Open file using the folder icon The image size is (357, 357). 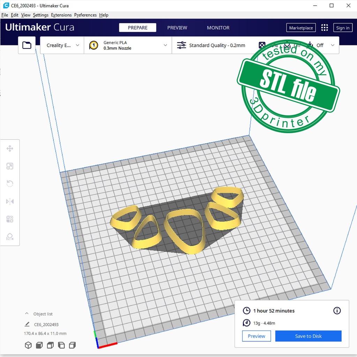coord(27,45)
